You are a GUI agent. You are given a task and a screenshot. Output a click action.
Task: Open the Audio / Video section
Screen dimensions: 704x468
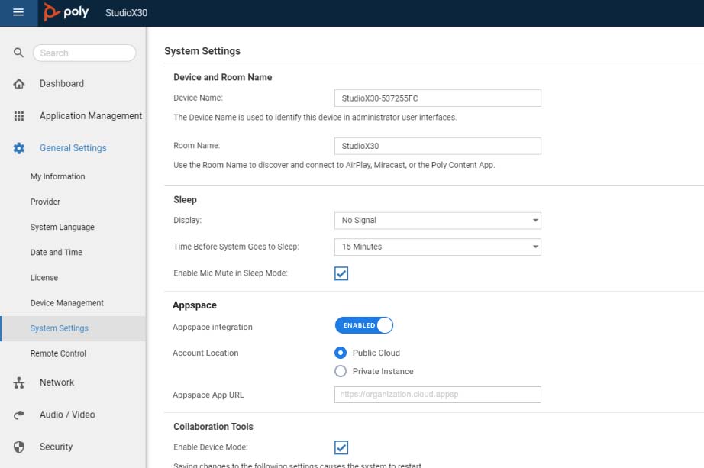pyautogui.click(x=67, y=415)
